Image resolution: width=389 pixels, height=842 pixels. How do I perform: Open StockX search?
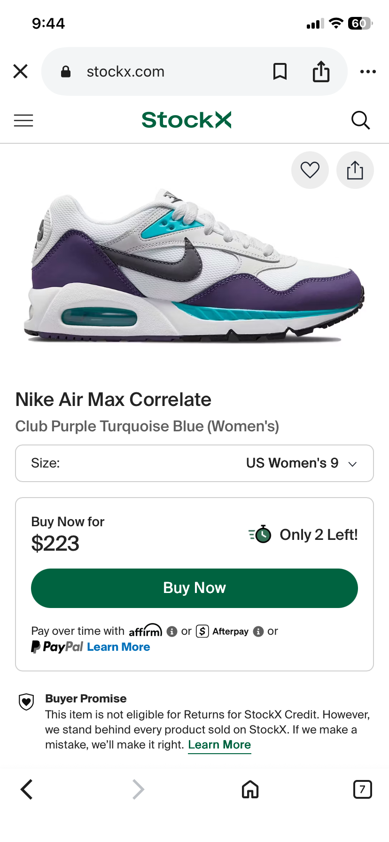tap(360, 120)
